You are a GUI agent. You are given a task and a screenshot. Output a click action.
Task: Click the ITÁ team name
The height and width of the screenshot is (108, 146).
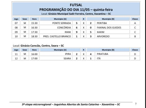pos(99,58)
